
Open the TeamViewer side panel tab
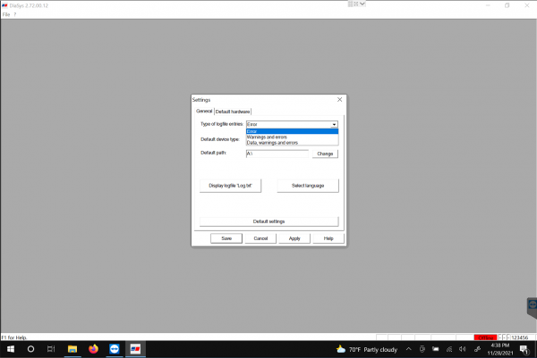click(533, 306)
